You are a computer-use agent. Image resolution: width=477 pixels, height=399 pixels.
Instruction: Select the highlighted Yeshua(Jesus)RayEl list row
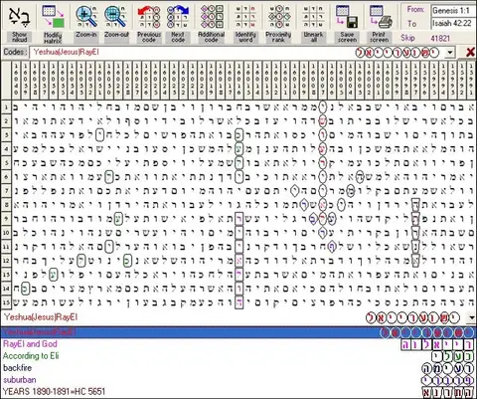[x=238, y=332]
